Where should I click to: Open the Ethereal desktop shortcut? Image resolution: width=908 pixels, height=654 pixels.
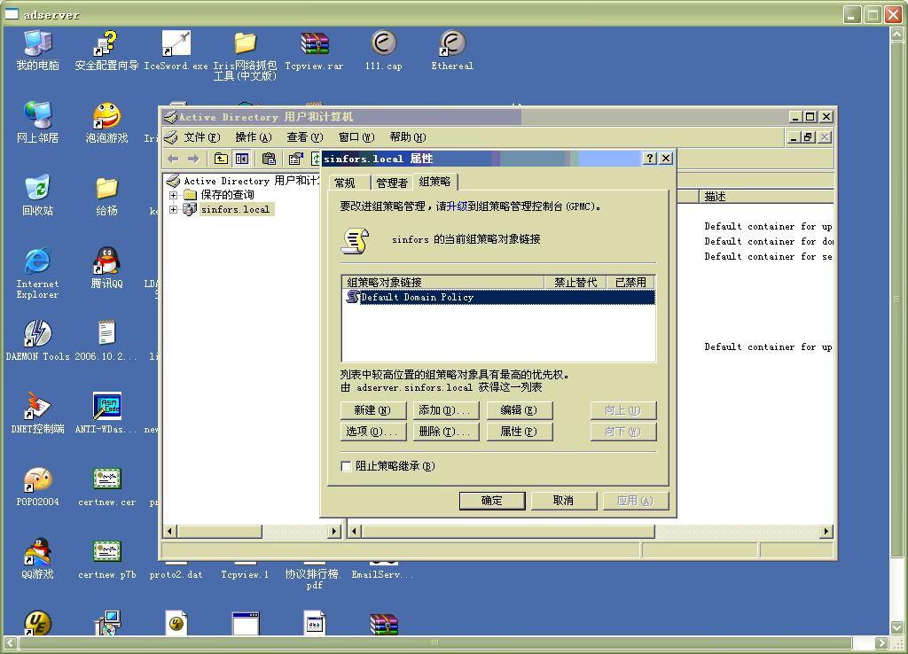[452, 43]
